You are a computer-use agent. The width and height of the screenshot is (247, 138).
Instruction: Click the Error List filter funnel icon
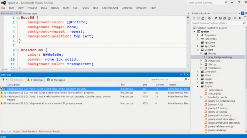3,80
